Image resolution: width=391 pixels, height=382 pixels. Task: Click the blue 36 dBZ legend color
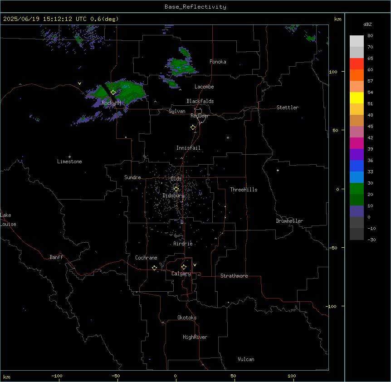pos(357,166)
